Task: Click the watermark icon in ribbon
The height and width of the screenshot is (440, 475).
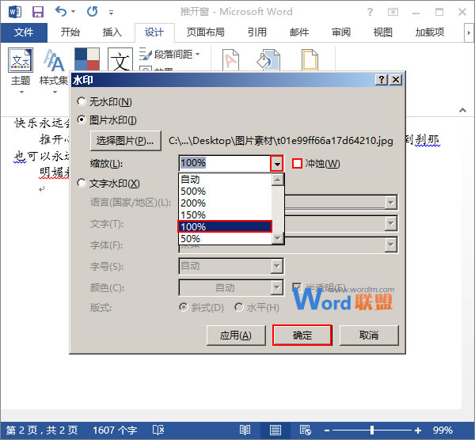Action: [231, 60]
